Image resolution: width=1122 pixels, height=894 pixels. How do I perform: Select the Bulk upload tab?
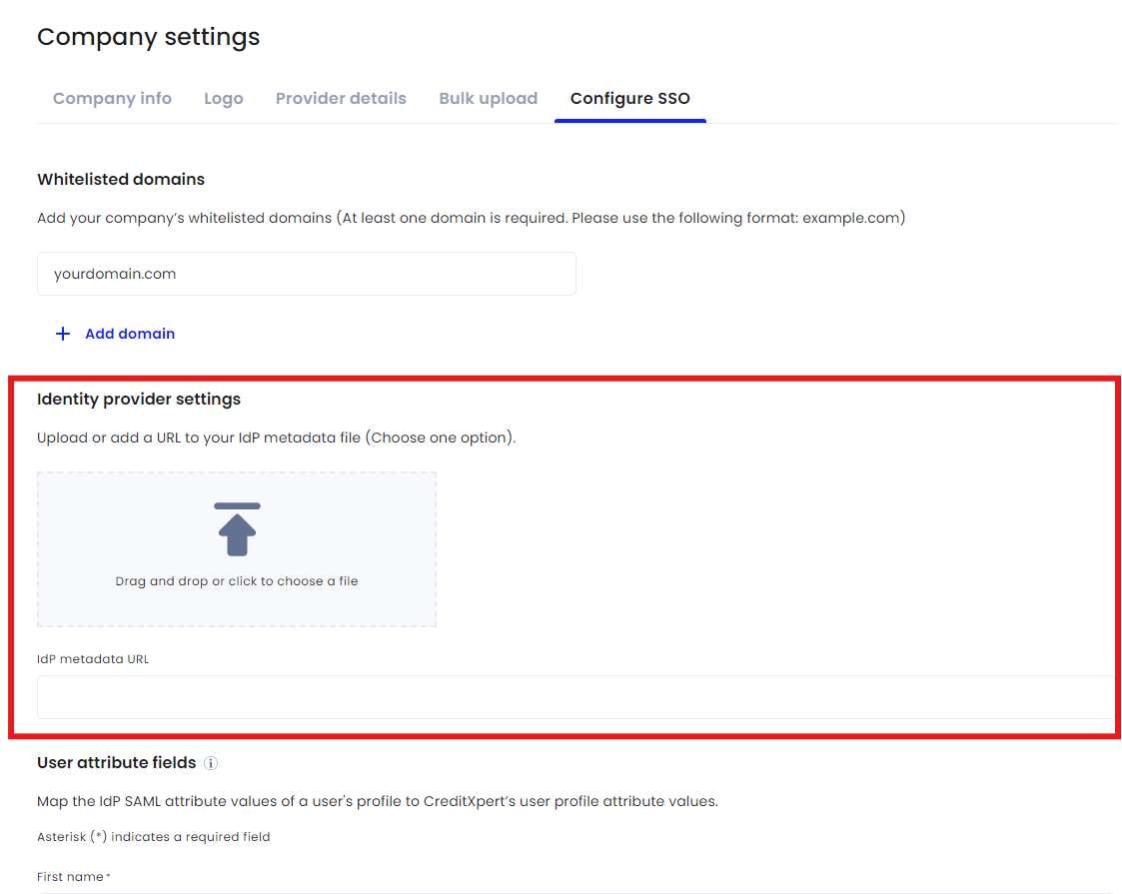pos(488,99)
